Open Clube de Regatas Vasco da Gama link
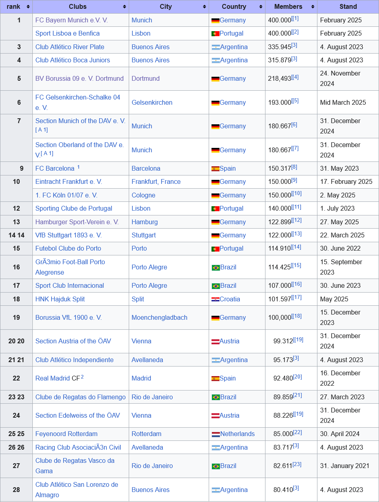Viewport: 379px width, 502px height. pyautogui.click(x=75, y=466)
